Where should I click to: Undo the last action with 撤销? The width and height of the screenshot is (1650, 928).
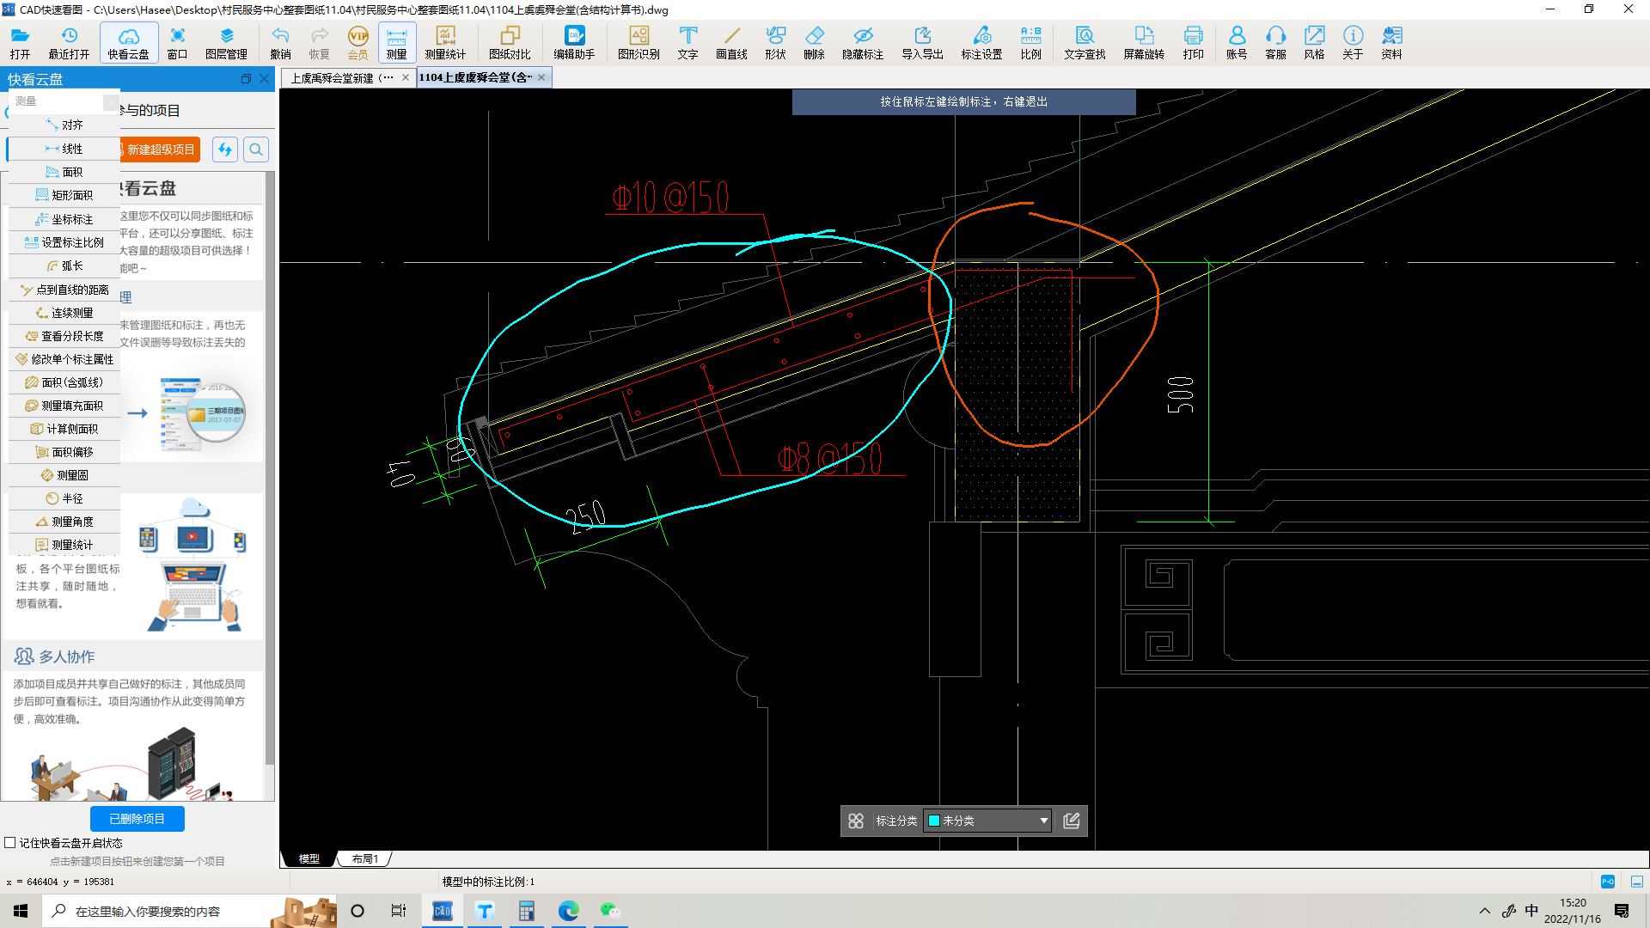pos(280,42)
